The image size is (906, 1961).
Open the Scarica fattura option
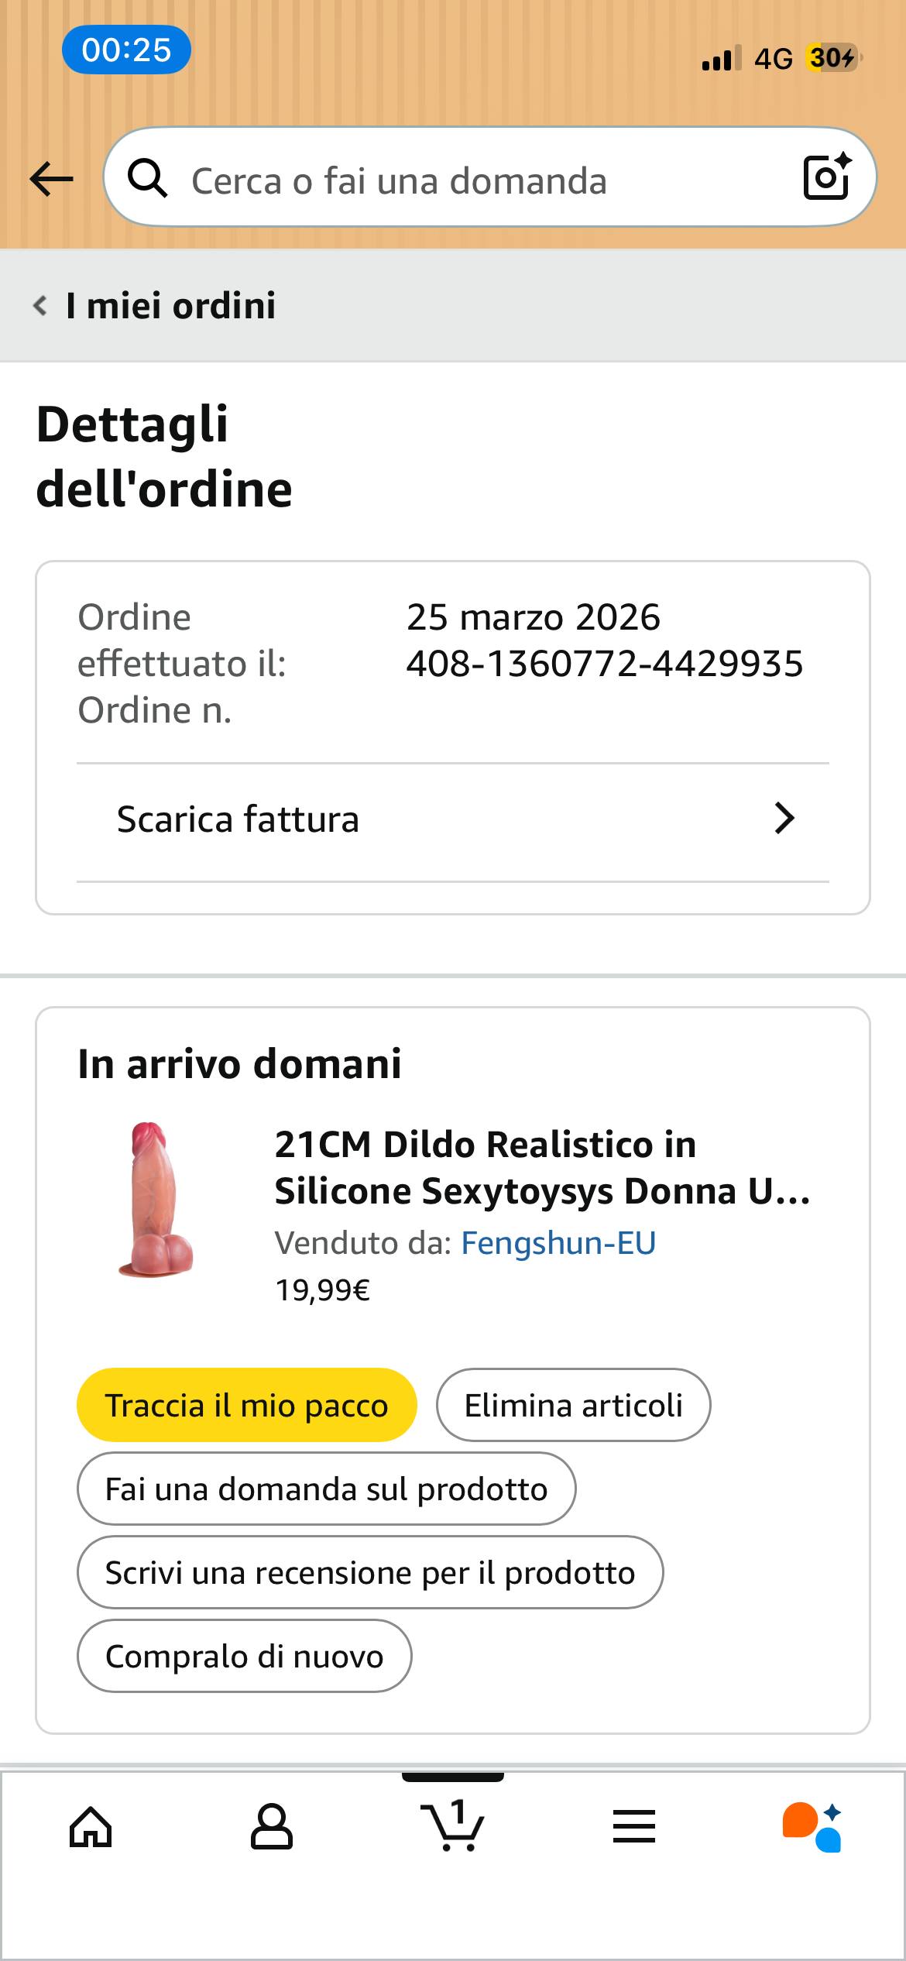tap(238, 819)
